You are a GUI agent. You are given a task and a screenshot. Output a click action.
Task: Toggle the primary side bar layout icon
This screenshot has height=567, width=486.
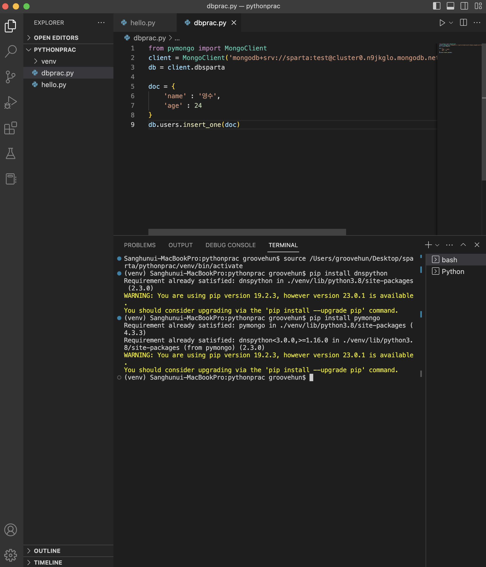[436, 6]
